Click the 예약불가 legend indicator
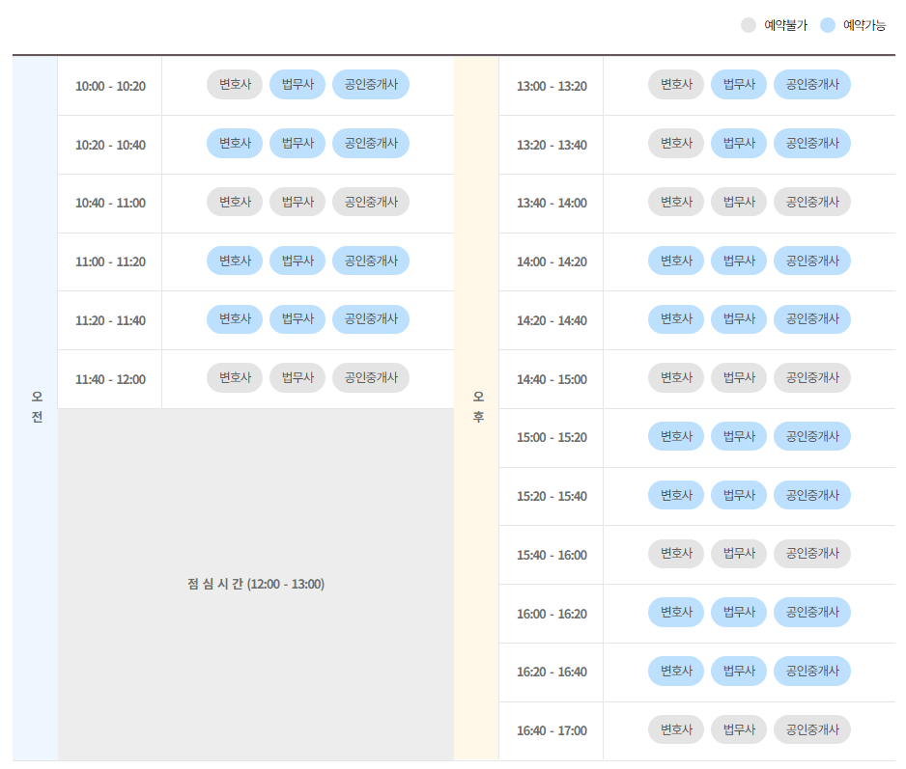The width and height of the screenshot is (906, 769). (748, 25)
